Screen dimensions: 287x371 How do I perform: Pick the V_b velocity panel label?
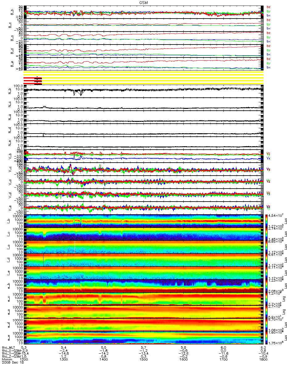(x=10, y=156)
